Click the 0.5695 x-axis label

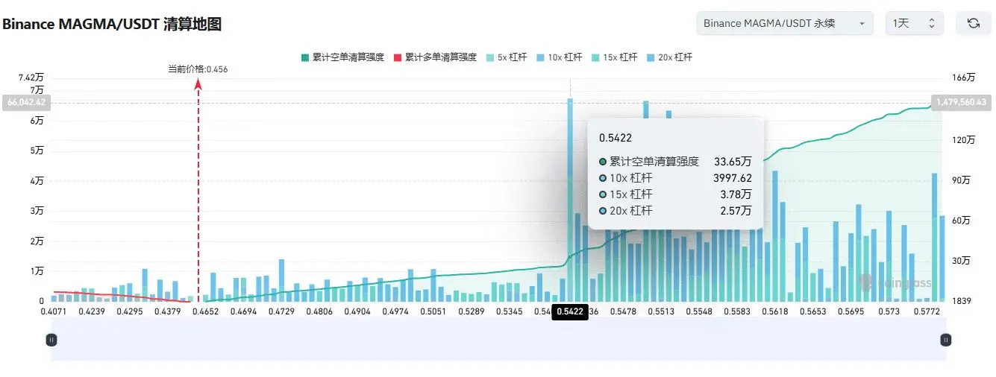[x=851, y=311]
